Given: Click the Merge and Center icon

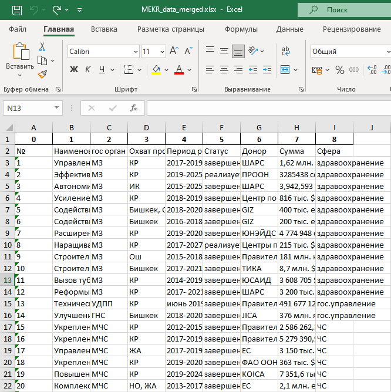Looking at the screenshot, I should click(285, 70).
